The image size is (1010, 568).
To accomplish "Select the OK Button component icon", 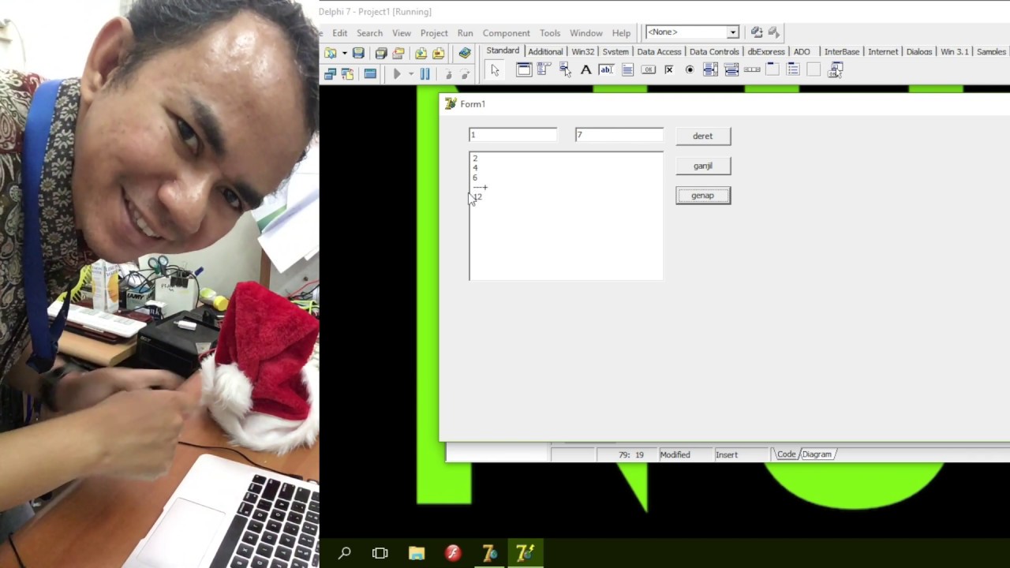I will (648, 69).
